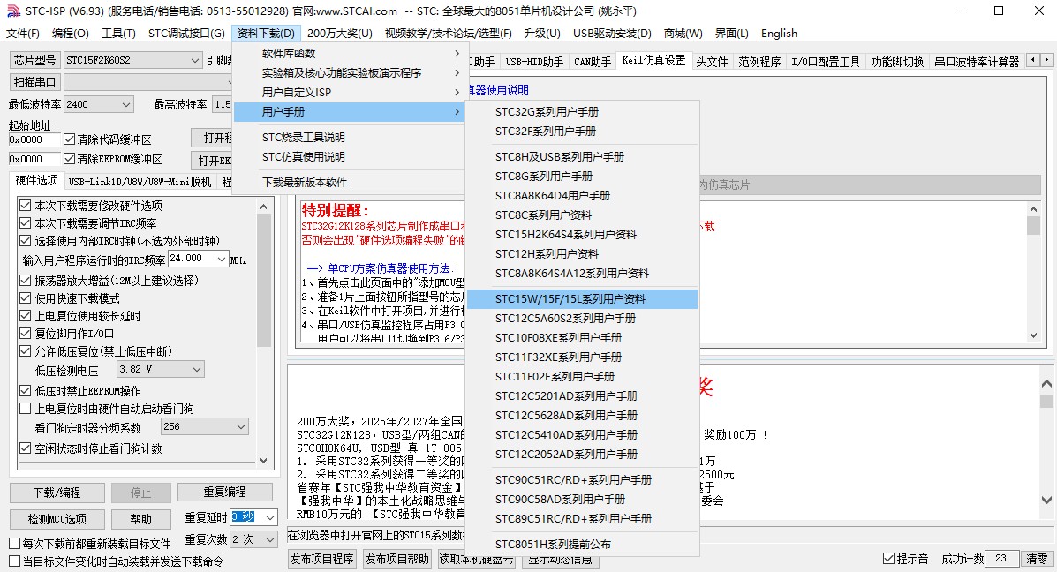This screenshot has width=1057, height=572.
Task: Open the 200万大奖(U) menu
Action: click(340, 33)
